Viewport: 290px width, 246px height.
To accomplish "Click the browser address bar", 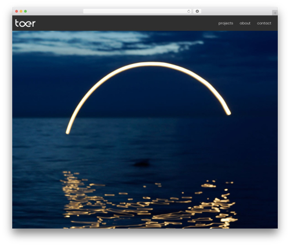I will (137, 11).
